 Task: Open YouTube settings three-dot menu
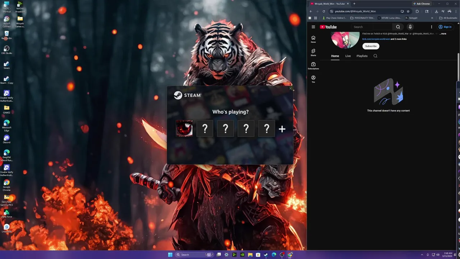[432, 27]
